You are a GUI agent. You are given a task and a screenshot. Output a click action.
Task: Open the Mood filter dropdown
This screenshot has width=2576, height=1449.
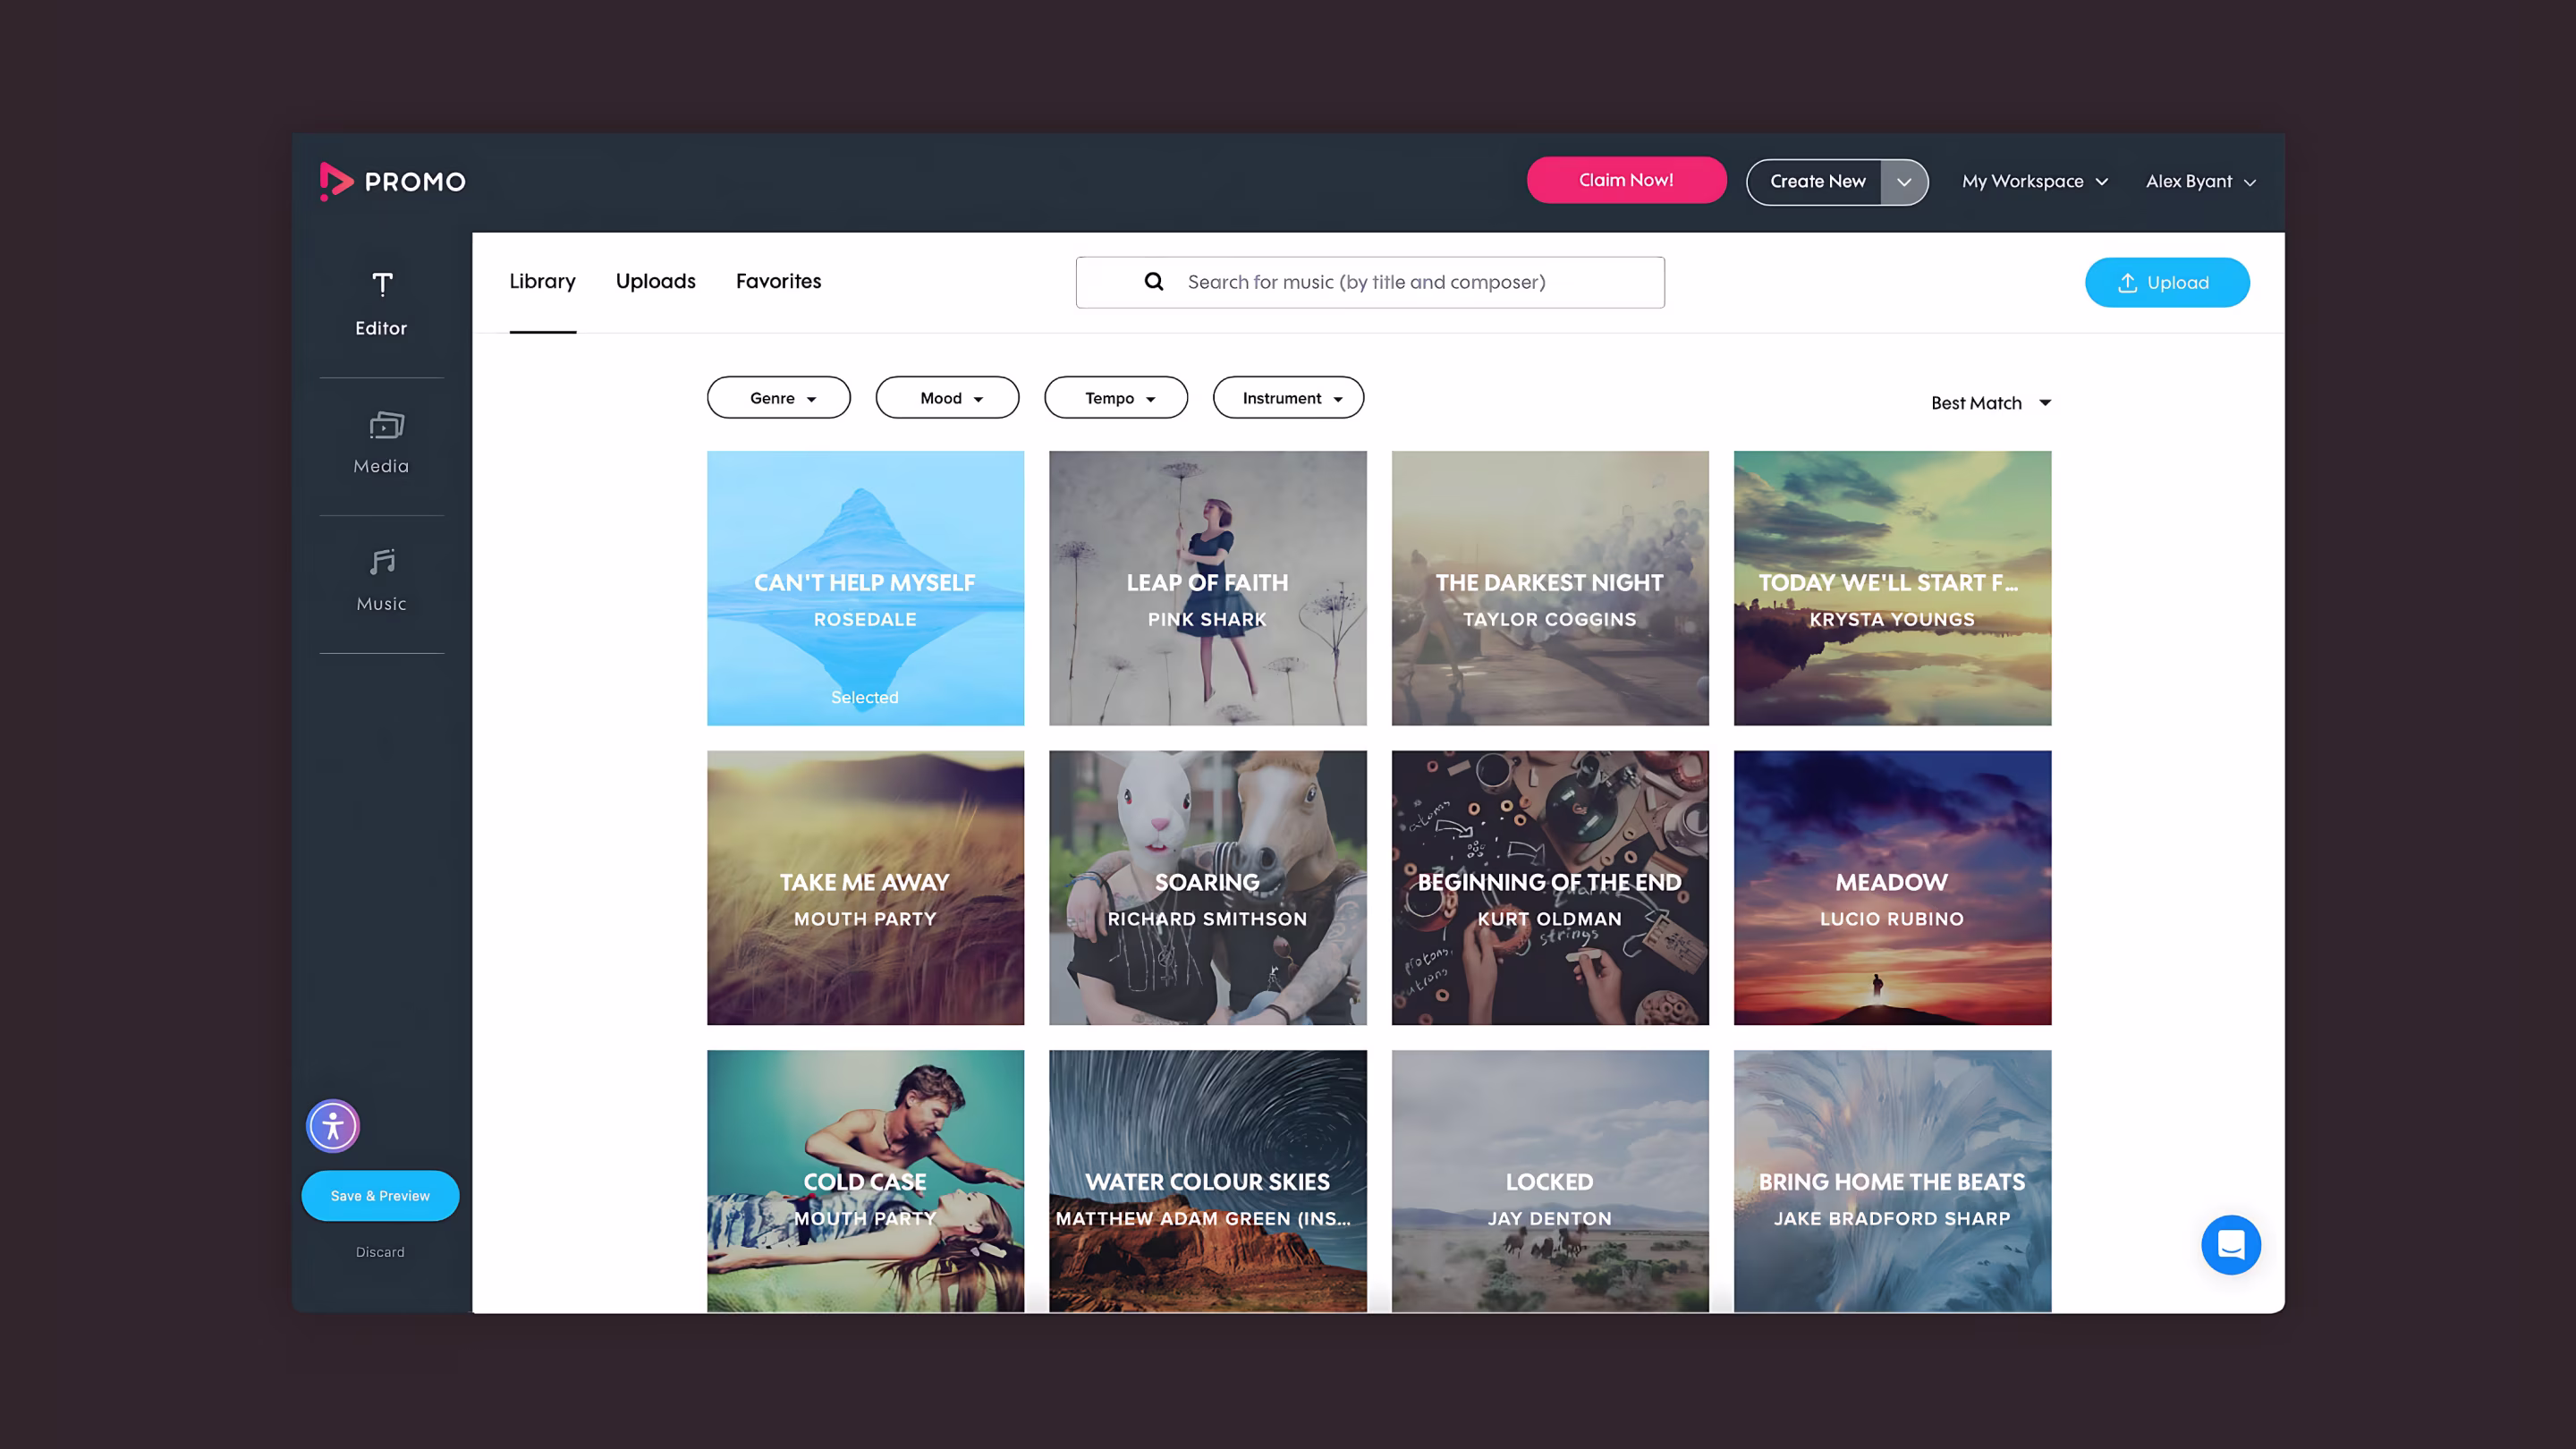click(x=948, y=398)
